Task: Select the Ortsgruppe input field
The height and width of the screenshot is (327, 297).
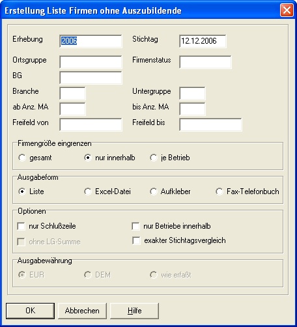Action: coord(91,62)
